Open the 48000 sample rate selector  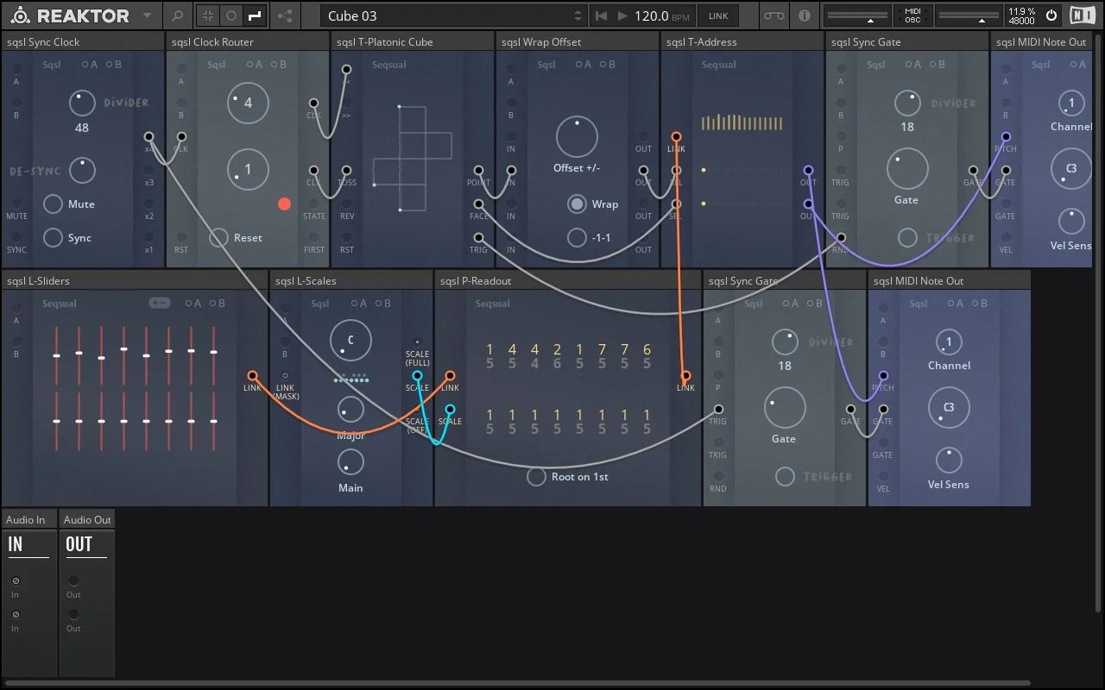tap(1022, 21)
